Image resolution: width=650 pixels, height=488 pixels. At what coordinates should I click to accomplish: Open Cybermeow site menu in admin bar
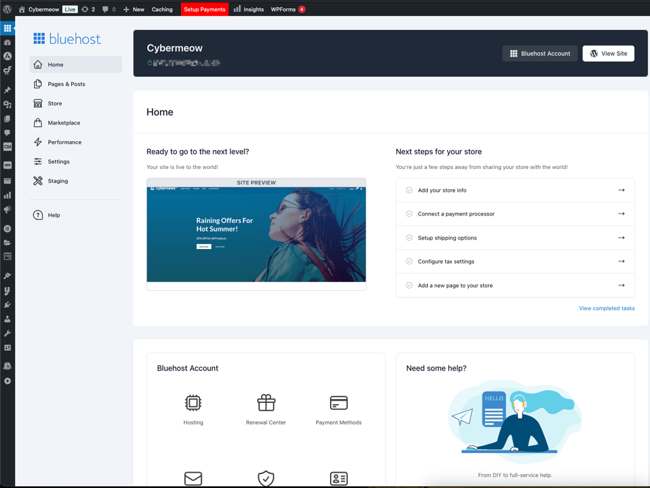[x=39, y=9]
